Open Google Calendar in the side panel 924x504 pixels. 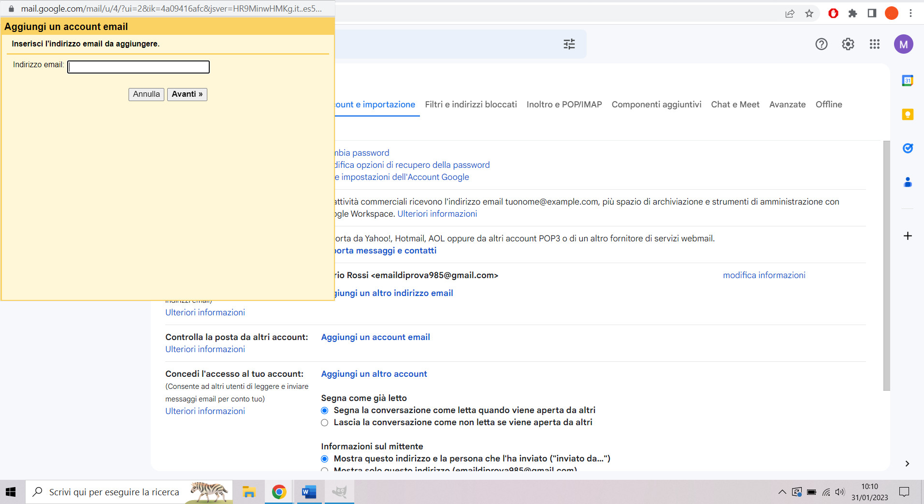click(908, 80)
